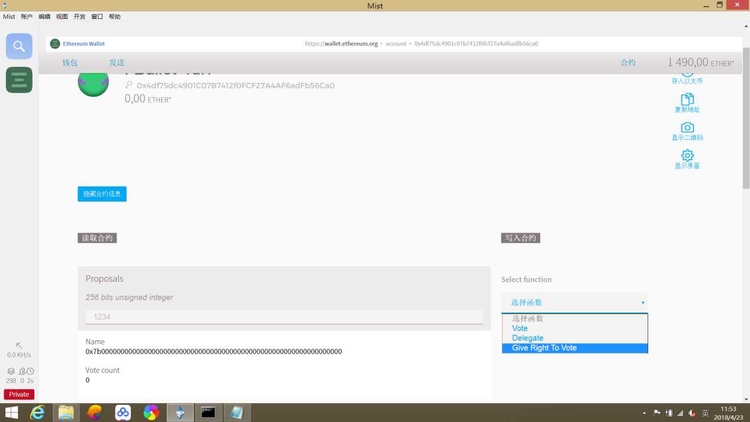Switch to 钱包 tab
Image resolution: width=750 pixels, height=422 pixels.
tap(70, 63)
